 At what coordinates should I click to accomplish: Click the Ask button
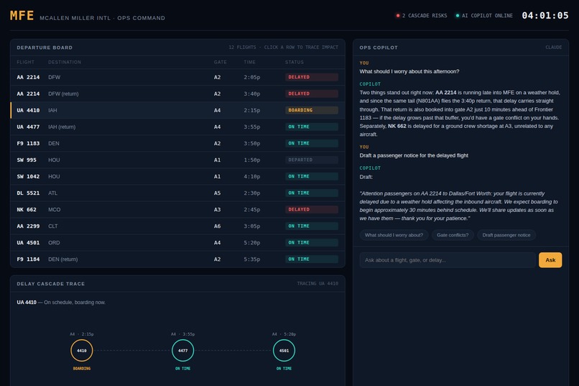550,260
